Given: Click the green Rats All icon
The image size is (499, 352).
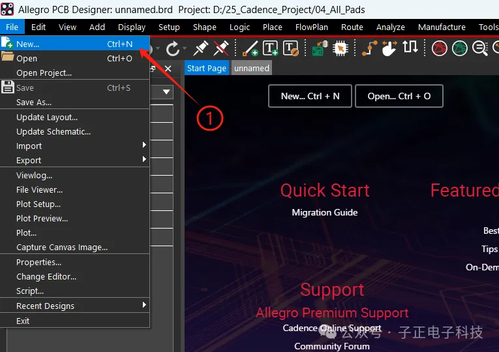Looking at the screenshot, I should point(460,48).
